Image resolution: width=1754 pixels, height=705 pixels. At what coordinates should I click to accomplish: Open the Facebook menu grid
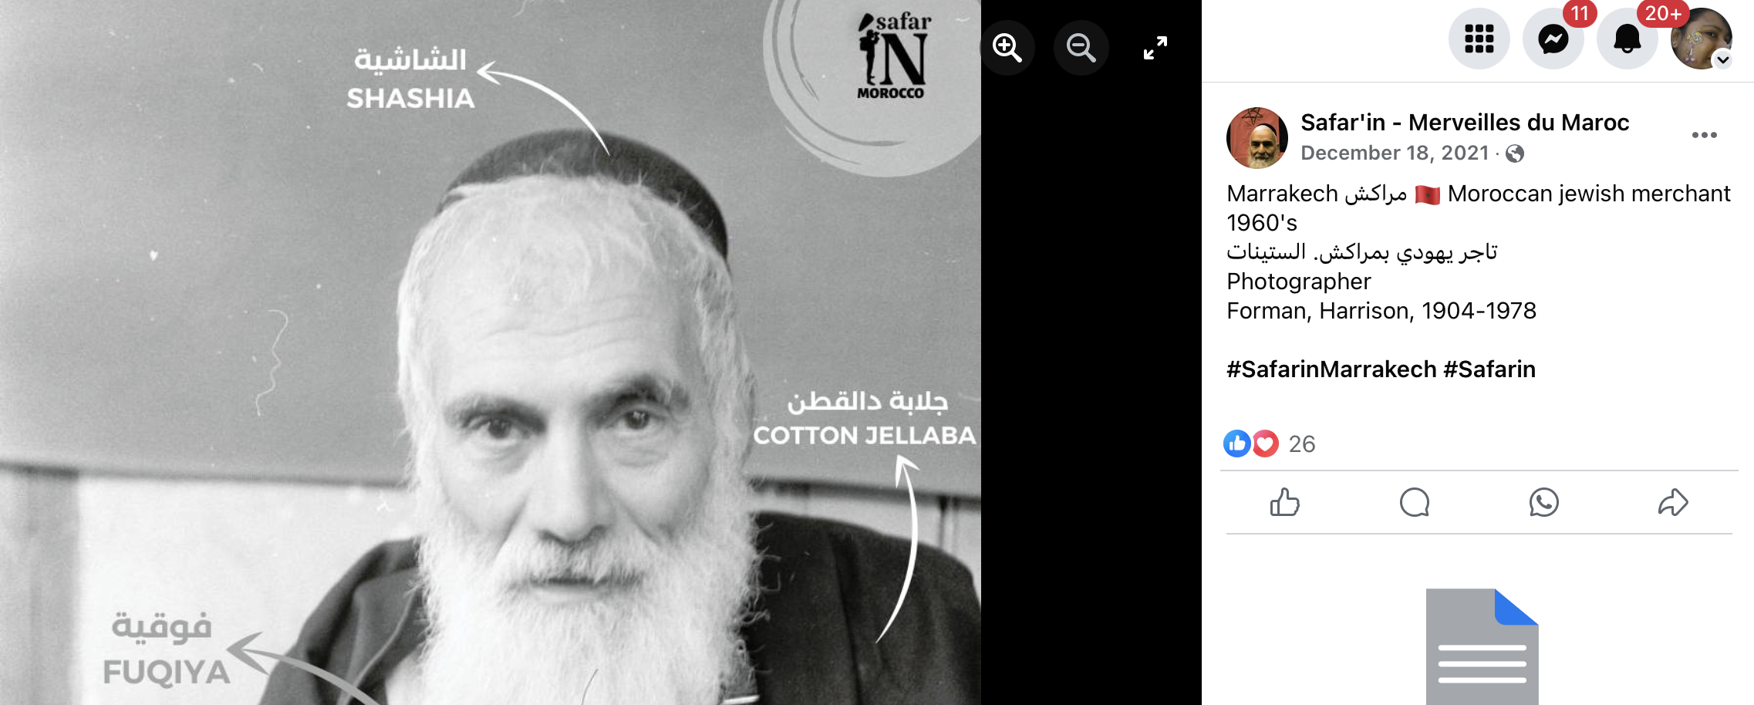1479,39
